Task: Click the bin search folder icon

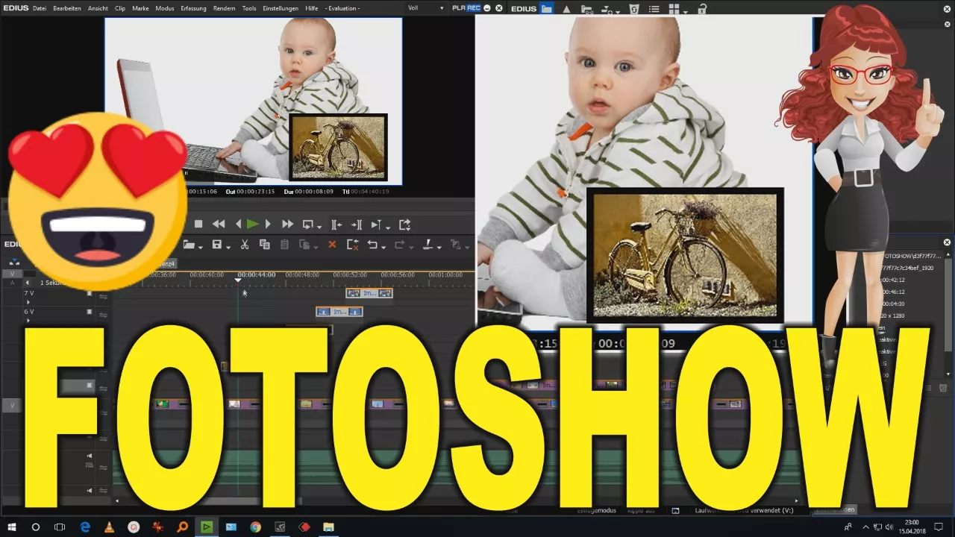Action: [x=586, y=10]
